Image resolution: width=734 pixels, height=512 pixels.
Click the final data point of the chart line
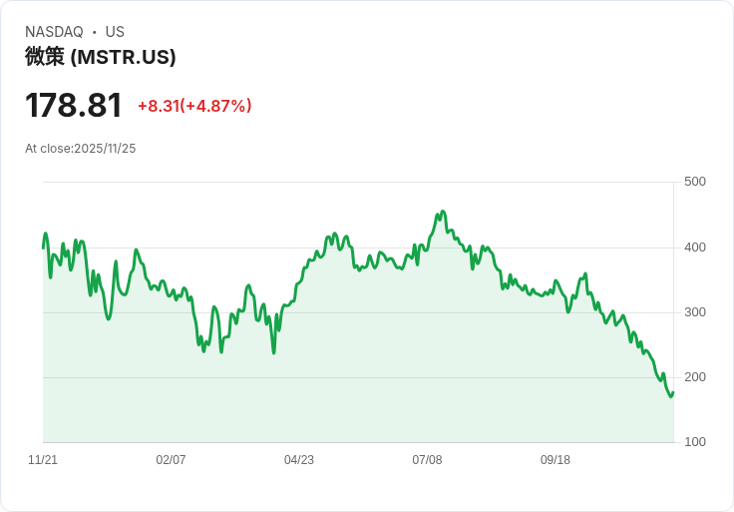[x=673, y=392]
